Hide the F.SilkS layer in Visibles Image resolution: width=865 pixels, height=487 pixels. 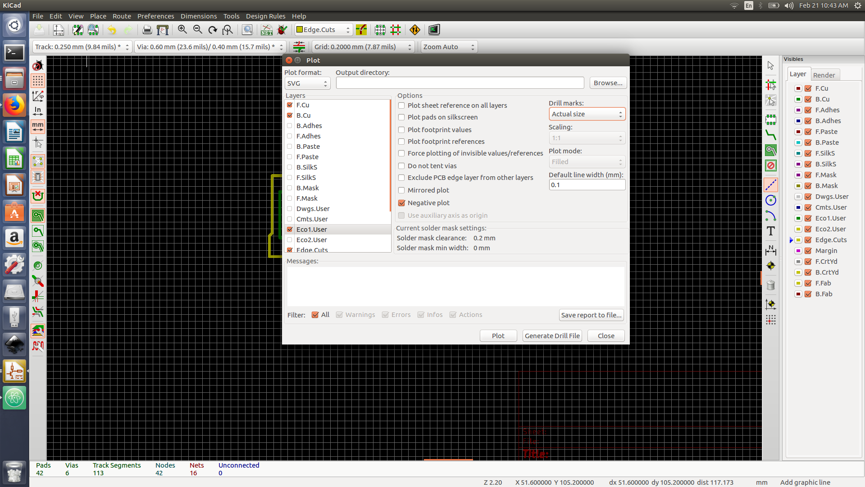808,153
